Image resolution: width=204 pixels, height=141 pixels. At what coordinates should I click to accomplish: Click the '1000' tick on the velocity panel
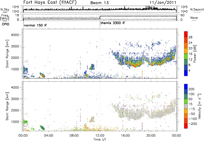click(x=15, y=122)
